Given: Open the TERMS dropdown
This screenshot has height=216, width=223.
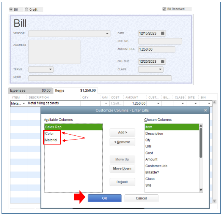Looking at the screenshot, I should (50, 69).
